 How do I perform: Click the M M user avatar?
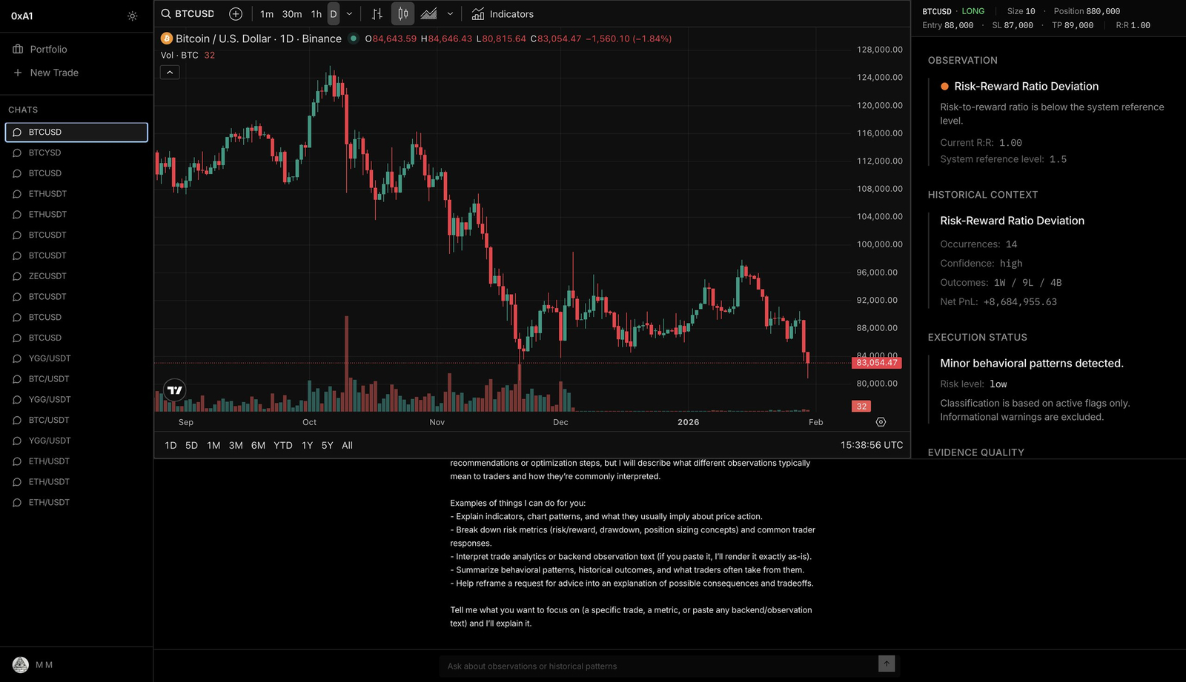coord(21,665)
